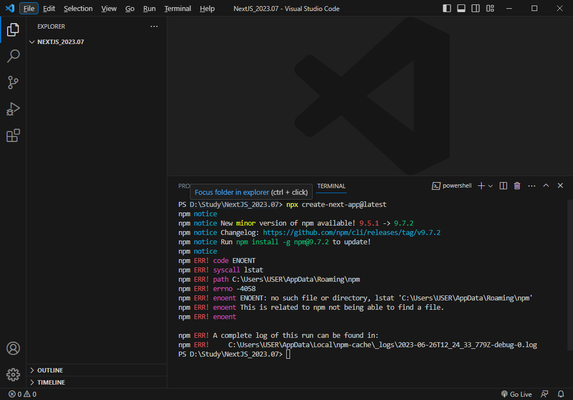Maximize the panel size chevron
The width and height of the screenshot is (573, 400).
(x=546, y=185)
